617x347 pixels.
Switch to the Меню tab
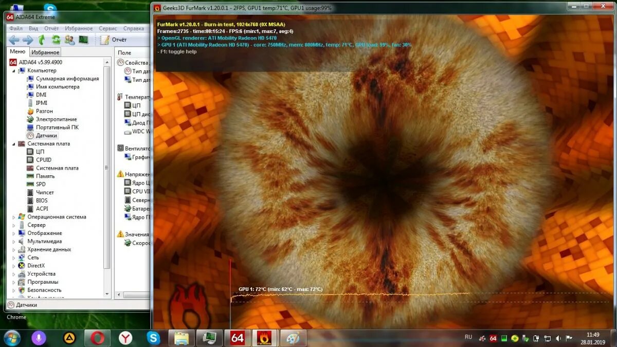point(17,52)
